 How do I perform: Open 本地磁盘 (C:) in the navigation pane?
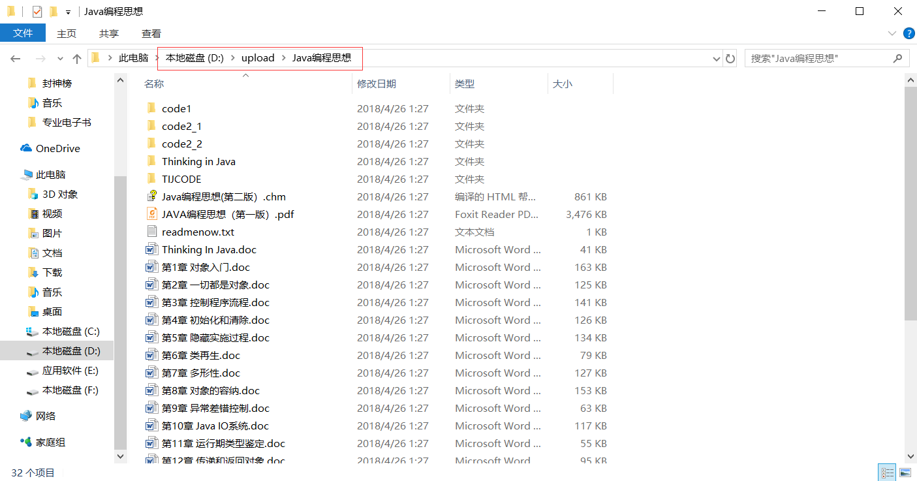pos(71,331)
